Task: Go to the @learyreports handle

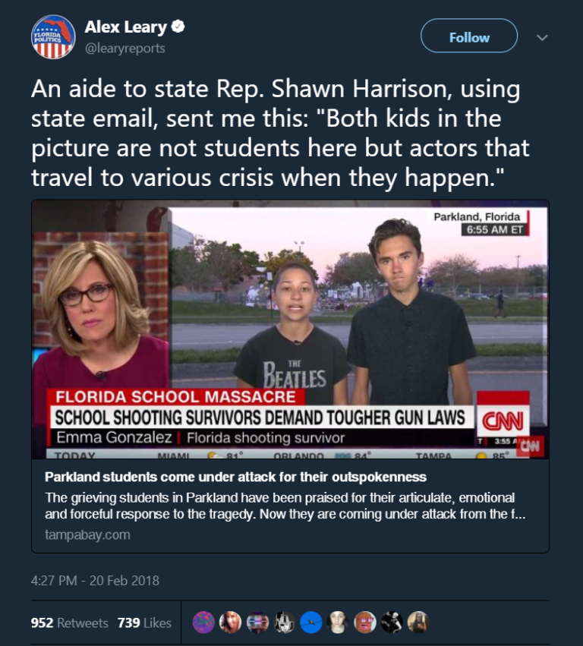Action: (x=124, y=48)
